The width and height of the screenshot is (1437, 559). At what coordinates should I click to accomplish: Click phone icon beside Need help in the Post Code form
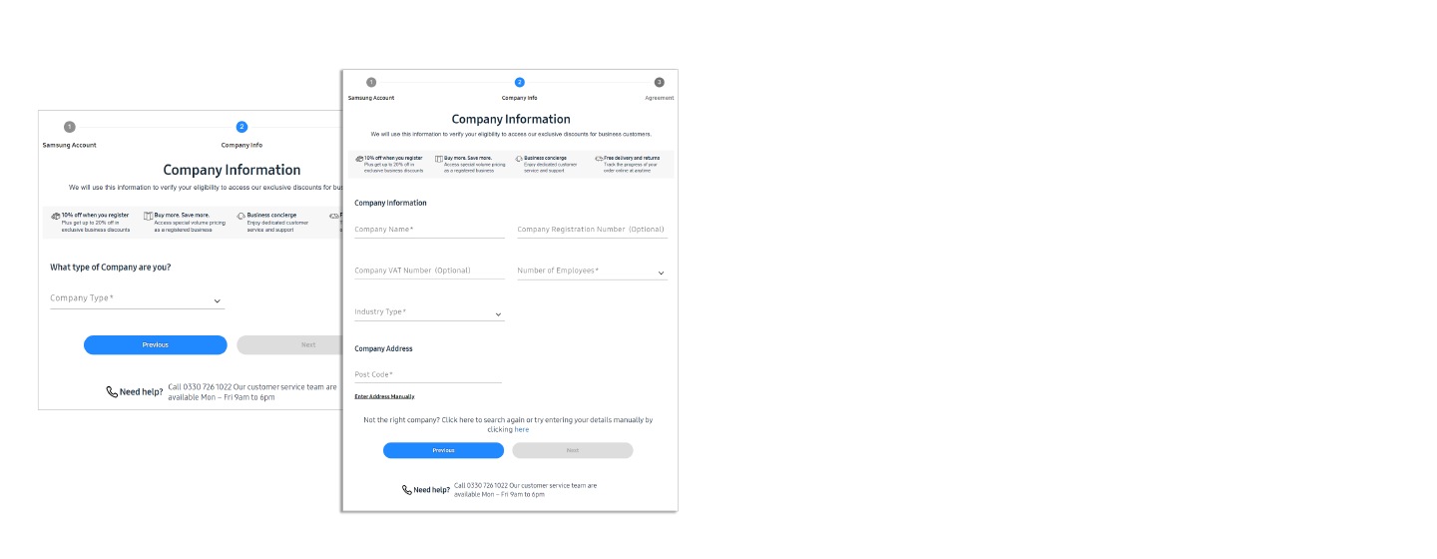click(x=407, y=490)
